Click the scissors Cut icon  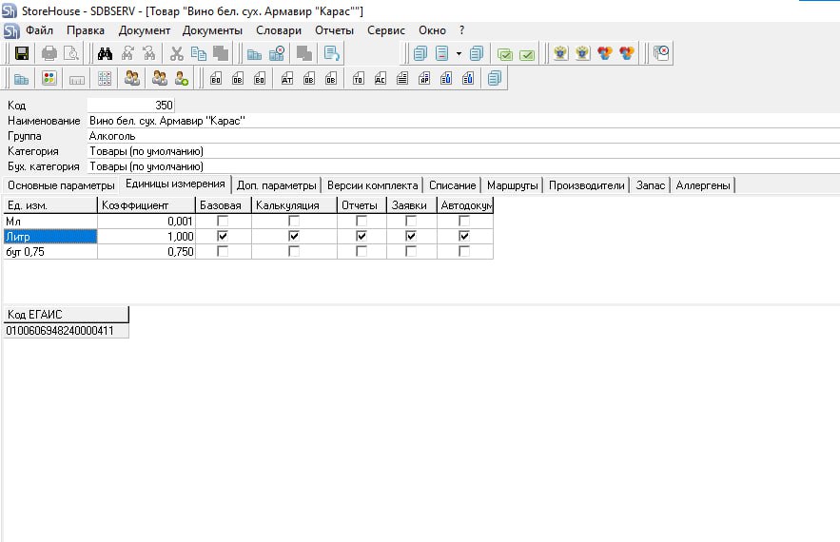[176, 54]
